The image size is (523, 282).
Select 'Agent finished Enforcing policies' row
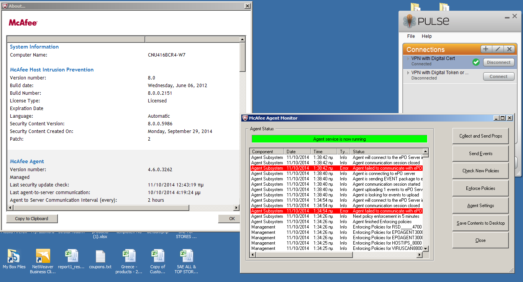click(x=336, y=222)
